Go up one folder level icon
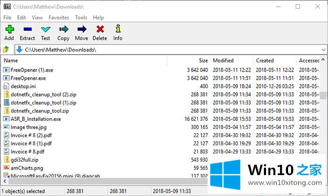The image size is (328, 196). coord(6,50)
